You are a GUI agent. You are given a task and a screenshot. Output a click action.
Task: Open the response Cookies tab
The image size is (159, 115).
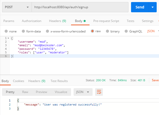pyautogui.click(x=18, y=81)
